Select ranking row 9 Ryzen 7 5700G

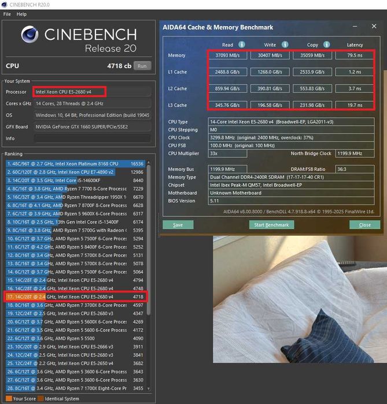coord(75,231)
